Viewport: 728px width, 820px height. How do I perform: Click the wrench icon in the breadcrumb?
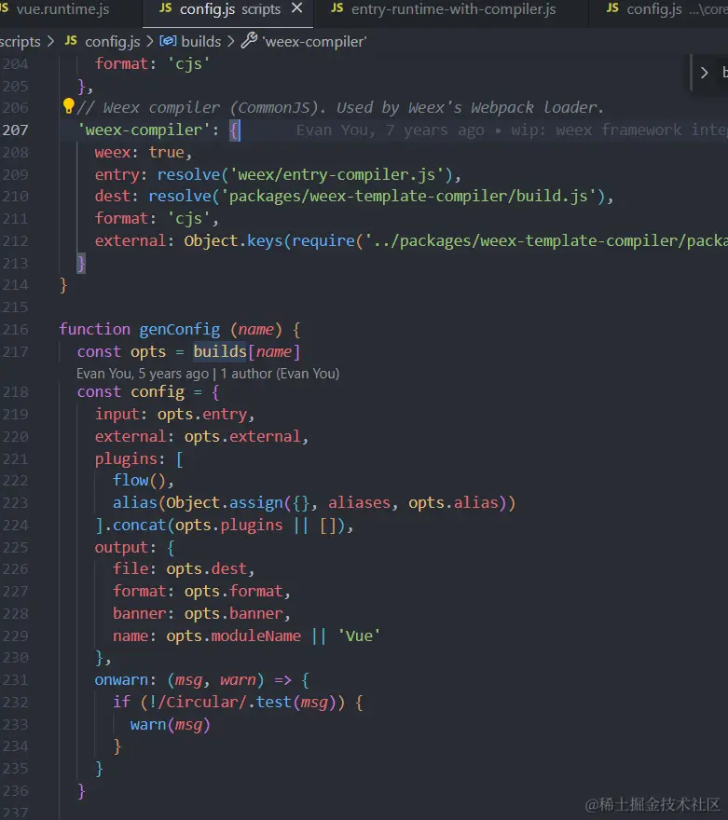point(249,40)
